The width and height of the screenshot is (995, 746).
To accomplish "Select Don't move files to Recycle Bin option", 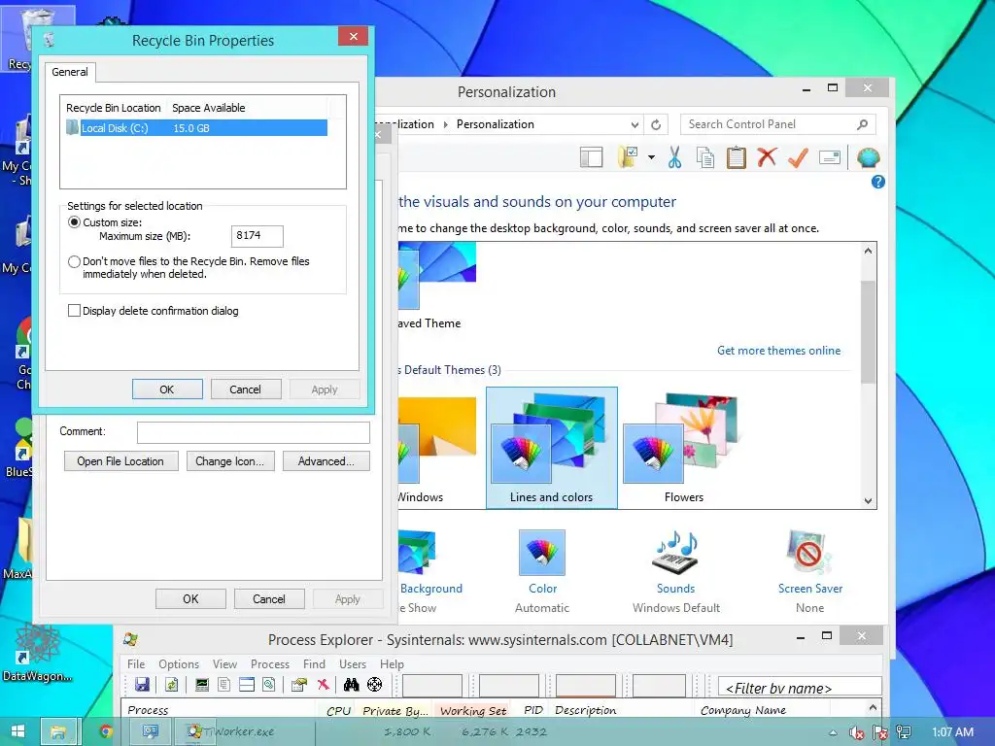I will pos(74,261).
